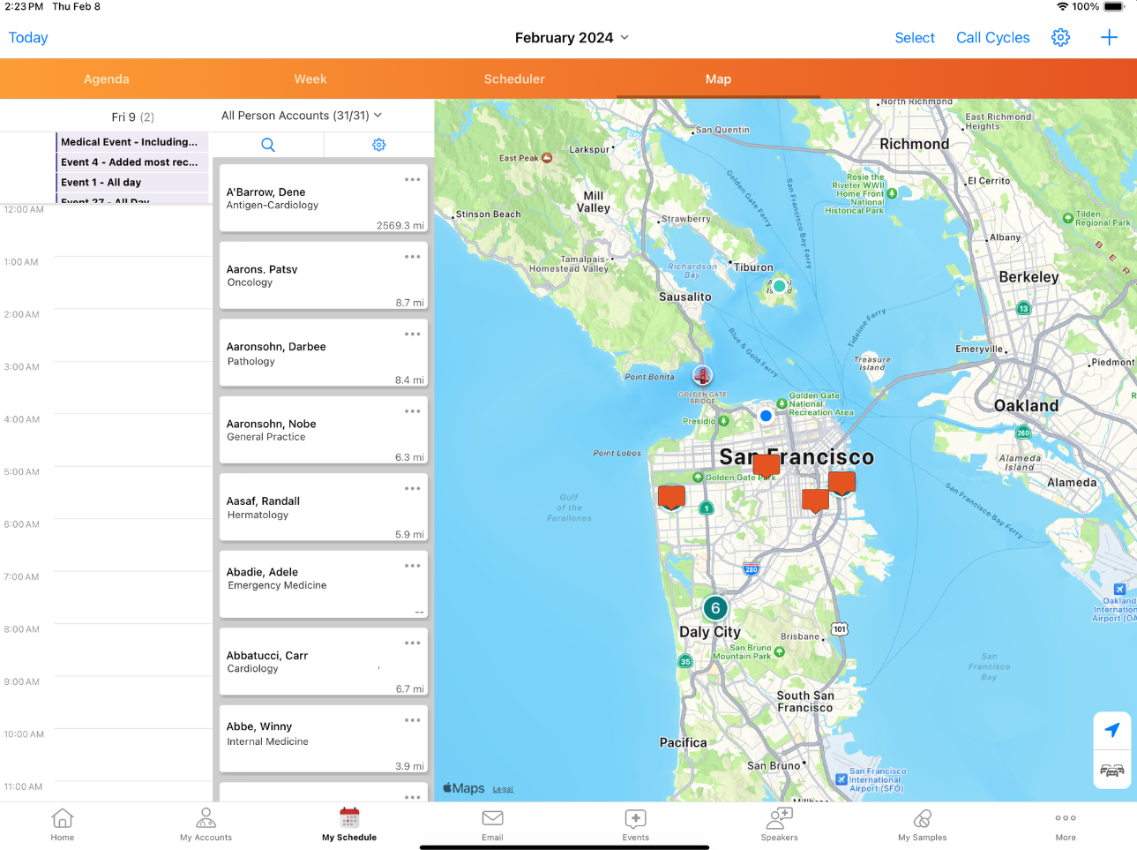The image size is (1137, 850).
Task: Tap the Daly City cluster marker 6
Action: (x=715, y=608)
